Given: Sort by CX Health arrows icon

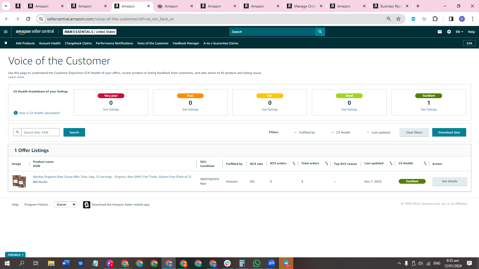Looking at the screenshot, I should [425, 163].
